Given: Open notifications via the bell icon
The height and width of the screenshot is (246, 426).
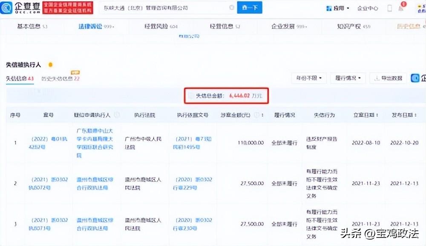Looking at the screenshot, I should (x=401, y=7).
